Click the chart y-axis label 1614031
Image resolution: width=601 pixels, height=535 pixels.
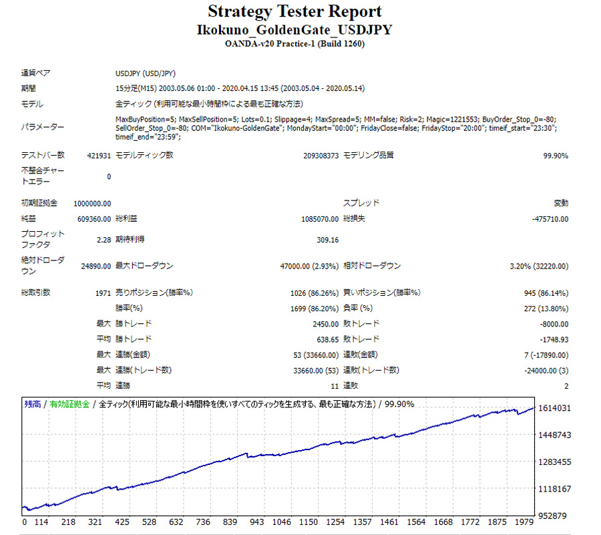tap(555, 408)
